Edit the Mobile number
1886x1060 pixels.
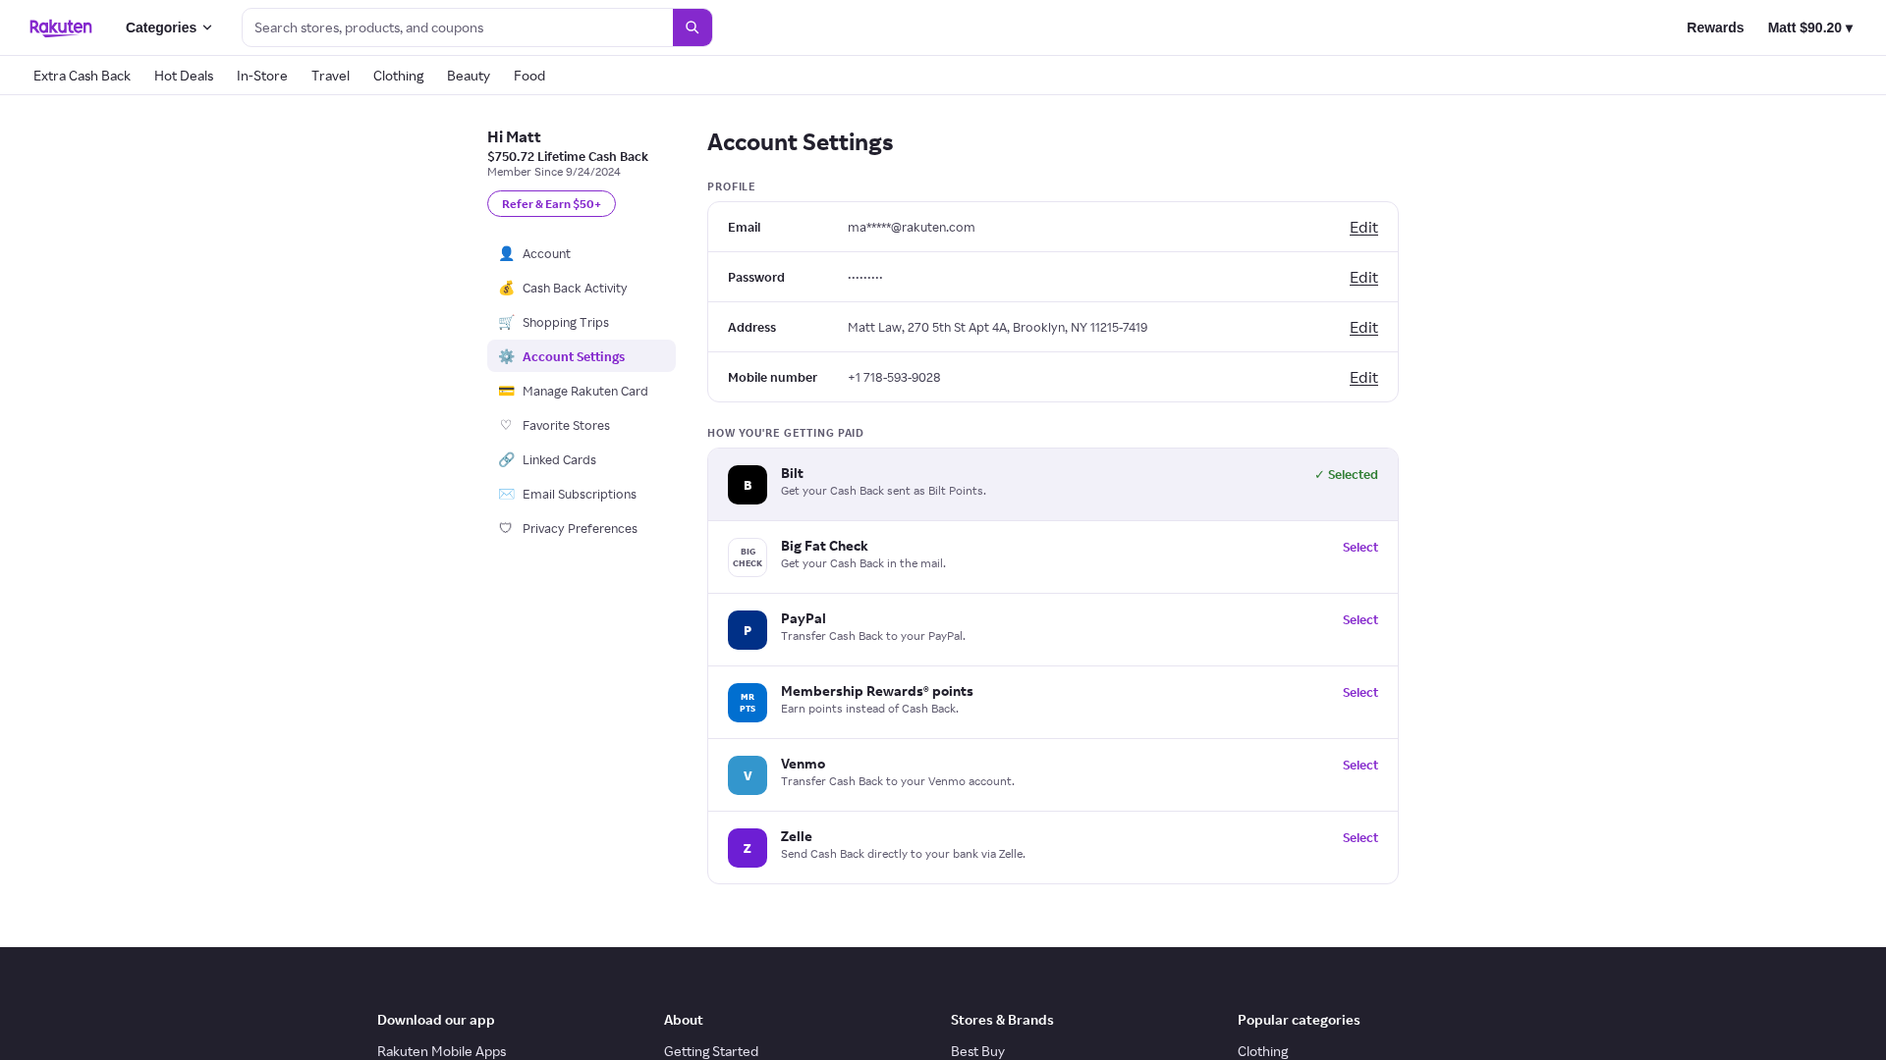[1363, 377]
